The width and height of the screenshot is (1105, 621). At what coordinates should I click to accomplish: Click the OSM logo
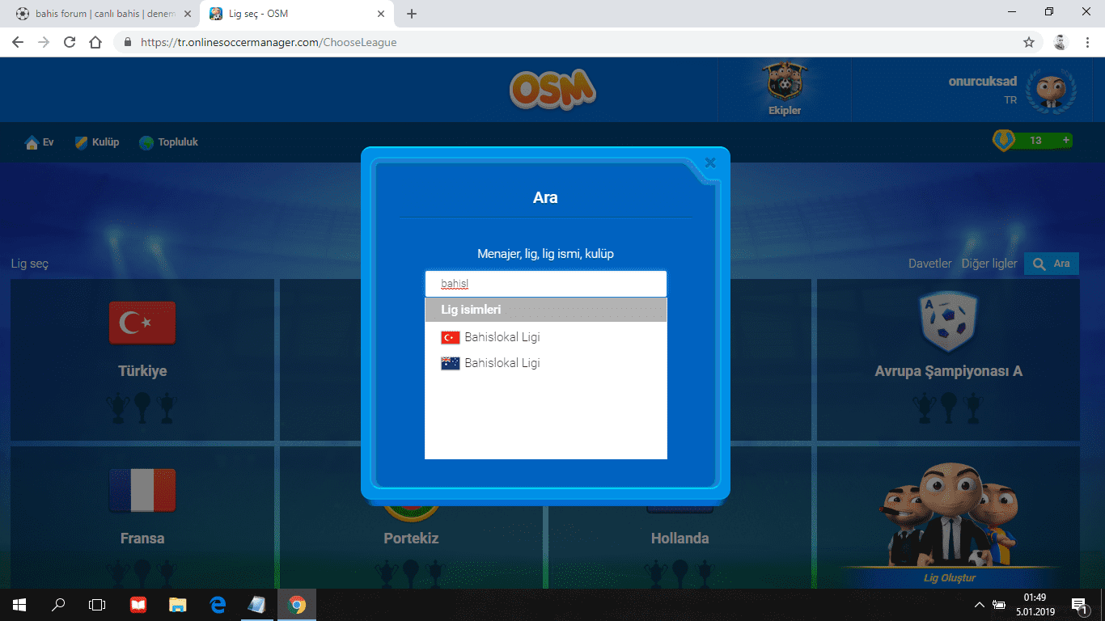552,88
